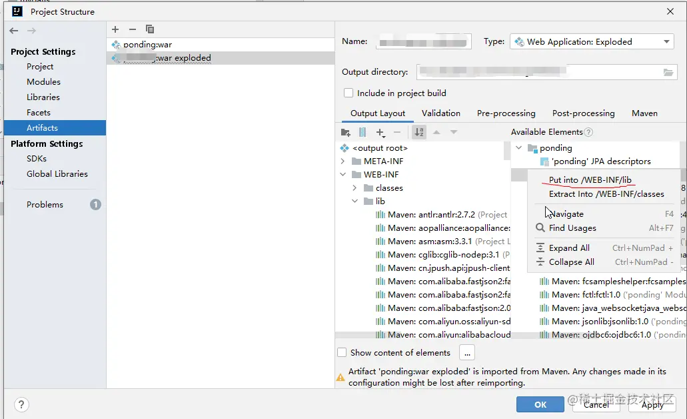Viewport: 687px width, 419px height.
Task: Remove selected artifact with minus icon
Action: pos(133,29)
